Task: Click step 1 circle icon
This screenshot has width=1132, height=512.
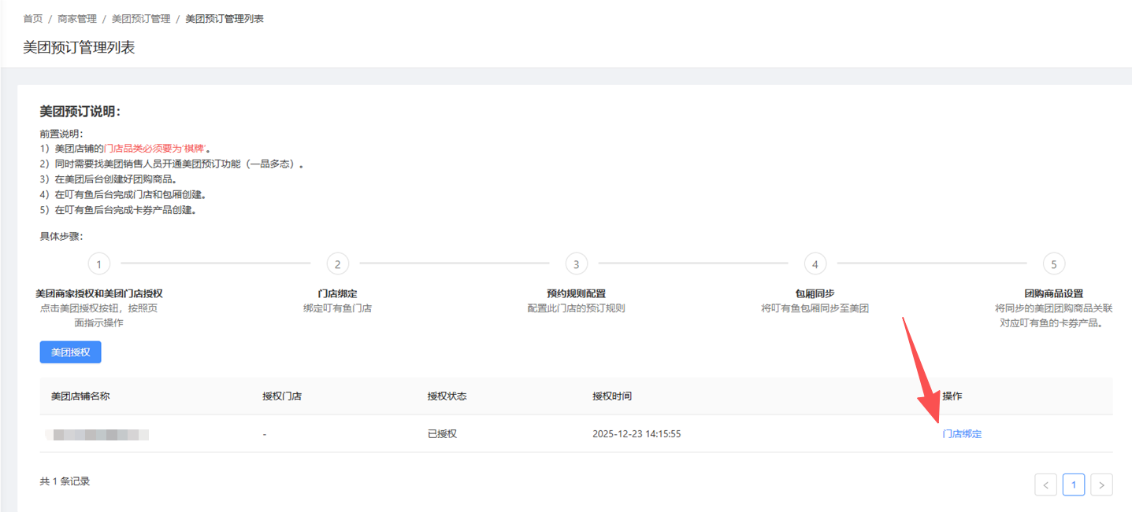Action: (x=98, y=263)
